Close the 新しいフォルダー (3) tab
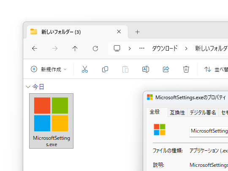The width and height of the screenshot is (228, 171). click(x=119, y=32)
